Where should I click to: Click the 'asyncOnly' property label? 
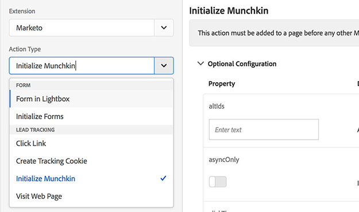coord(224,160)
